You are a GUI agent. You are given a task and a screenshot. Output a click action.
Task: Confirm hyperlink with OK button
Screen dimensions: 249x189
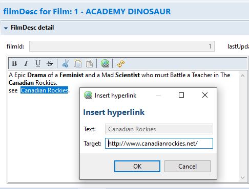coord(137,166)
